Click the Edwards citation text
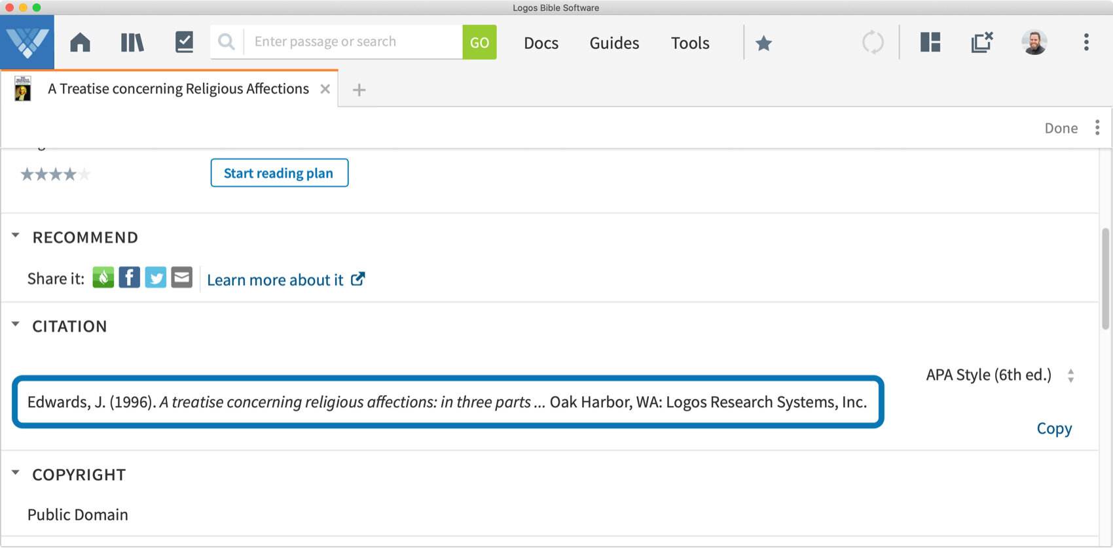 click(x=447, y=402)
